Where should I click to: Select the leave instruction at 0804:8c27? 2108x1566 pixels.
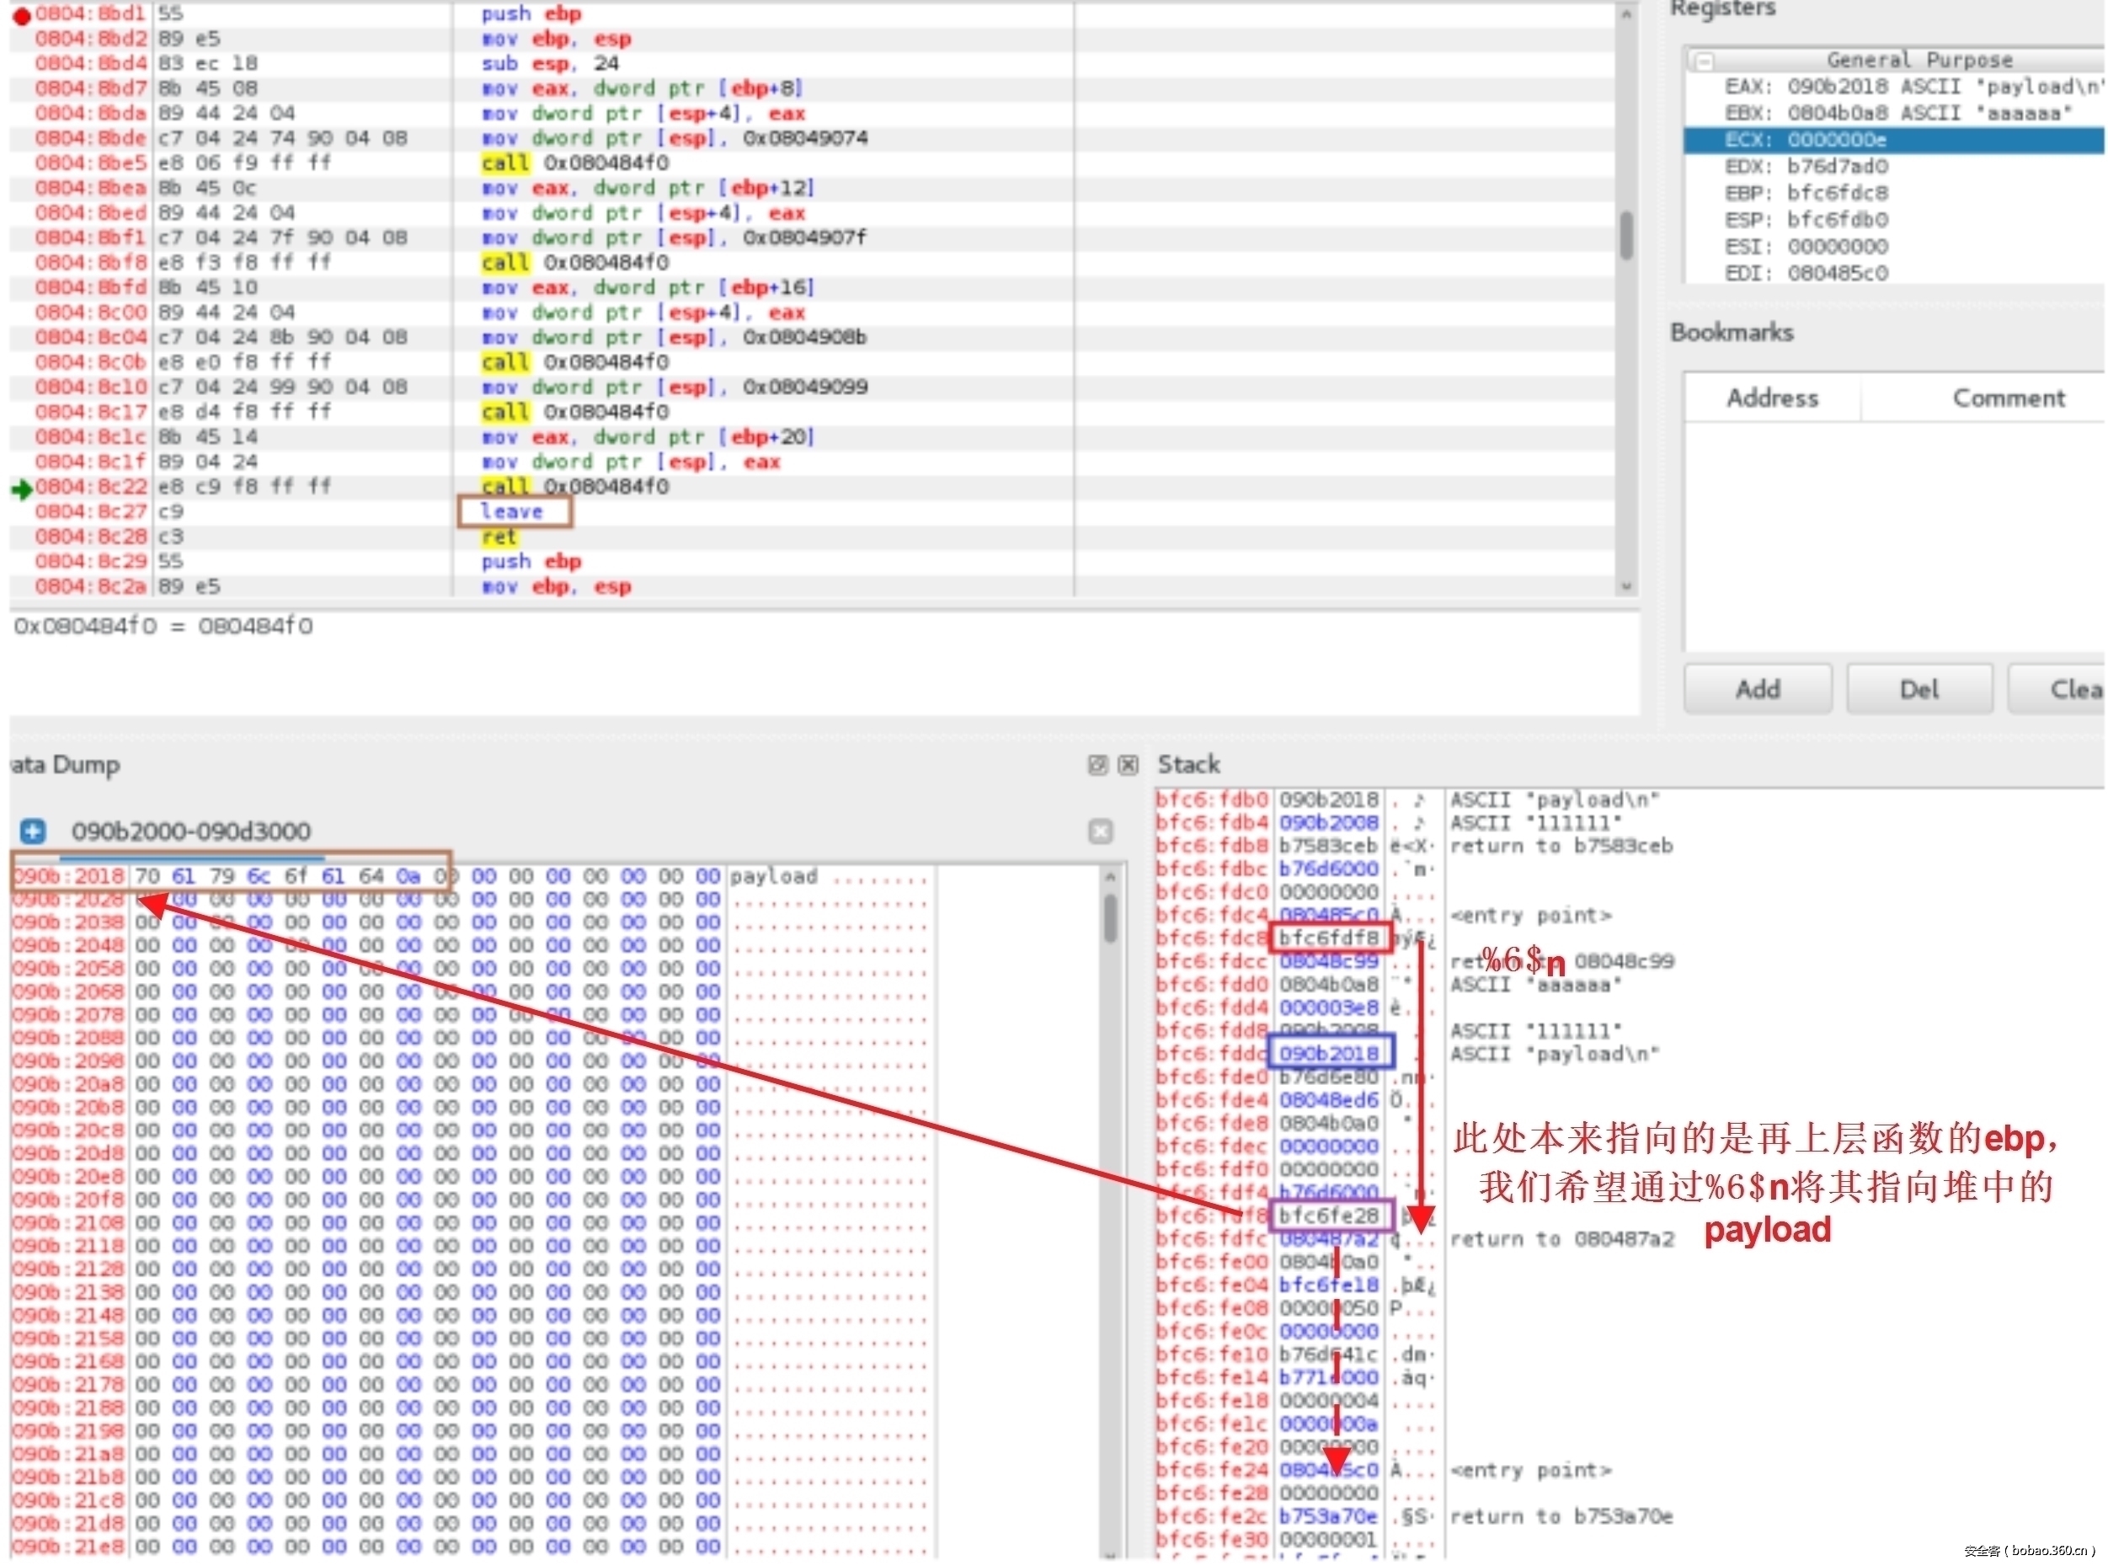tap(512, 512)
